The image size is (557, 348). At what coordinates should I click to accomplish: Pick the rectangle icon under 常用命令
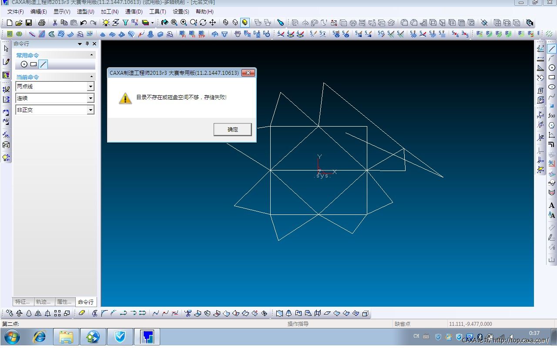click(34, 64)
